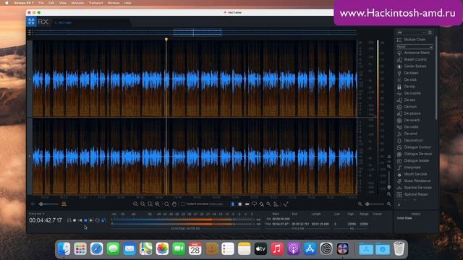Zoom to selection using toolbar icon
Image resolution: width=463 pixels, height=260 pixels.
(x=150, y=204)
